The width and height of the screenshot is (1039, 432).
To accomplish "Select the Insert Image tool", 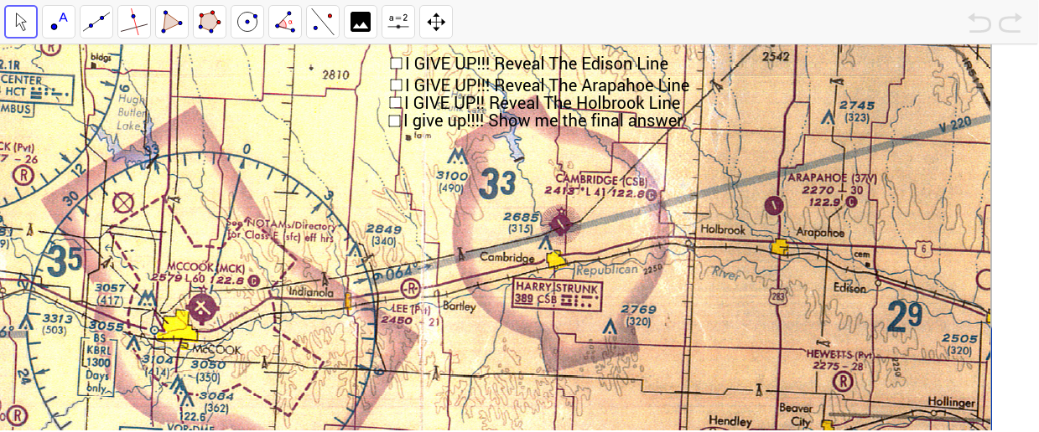I will point(361,22).
